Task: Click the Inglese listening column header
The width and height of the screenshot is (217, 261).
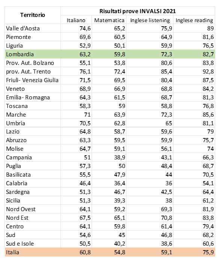Action: point(150,20)
